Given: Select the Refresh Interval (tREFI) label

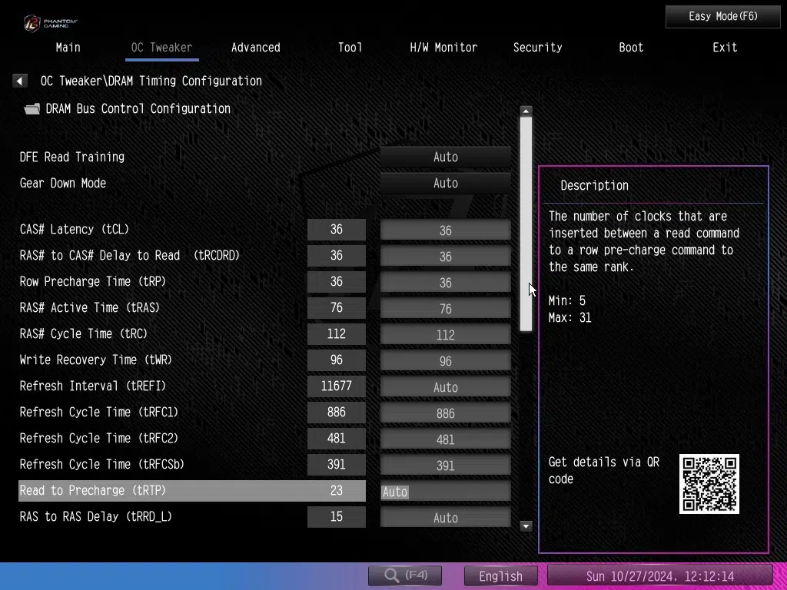Looking at the screenshot, I should click(x=93, y=386).
